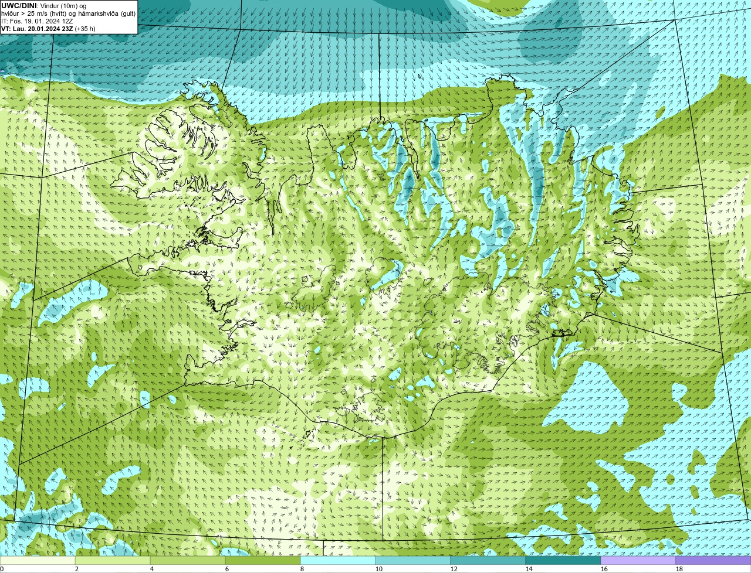Click the dark teal 14–16 m/s color swatch

pos(563,560)
